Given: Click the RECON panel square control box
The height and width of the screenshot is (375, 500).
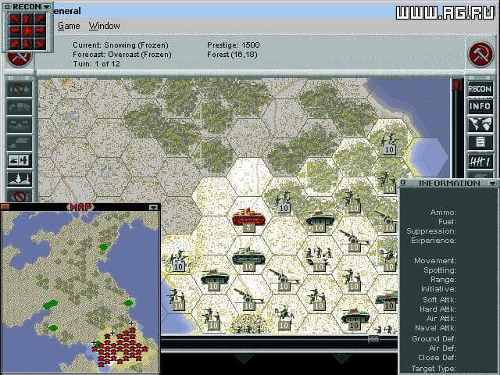Looking at the screenshot, I should [x=8, y=7].
